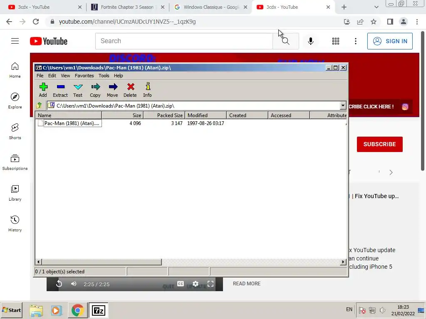Click the Copy toolbar icon in 7-Zip
This screenshot has height=319, width=426.
click(x=95, y=90)
